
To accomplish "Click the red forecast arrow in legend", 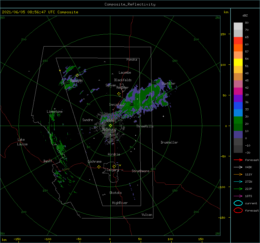I will click(238, 160).
